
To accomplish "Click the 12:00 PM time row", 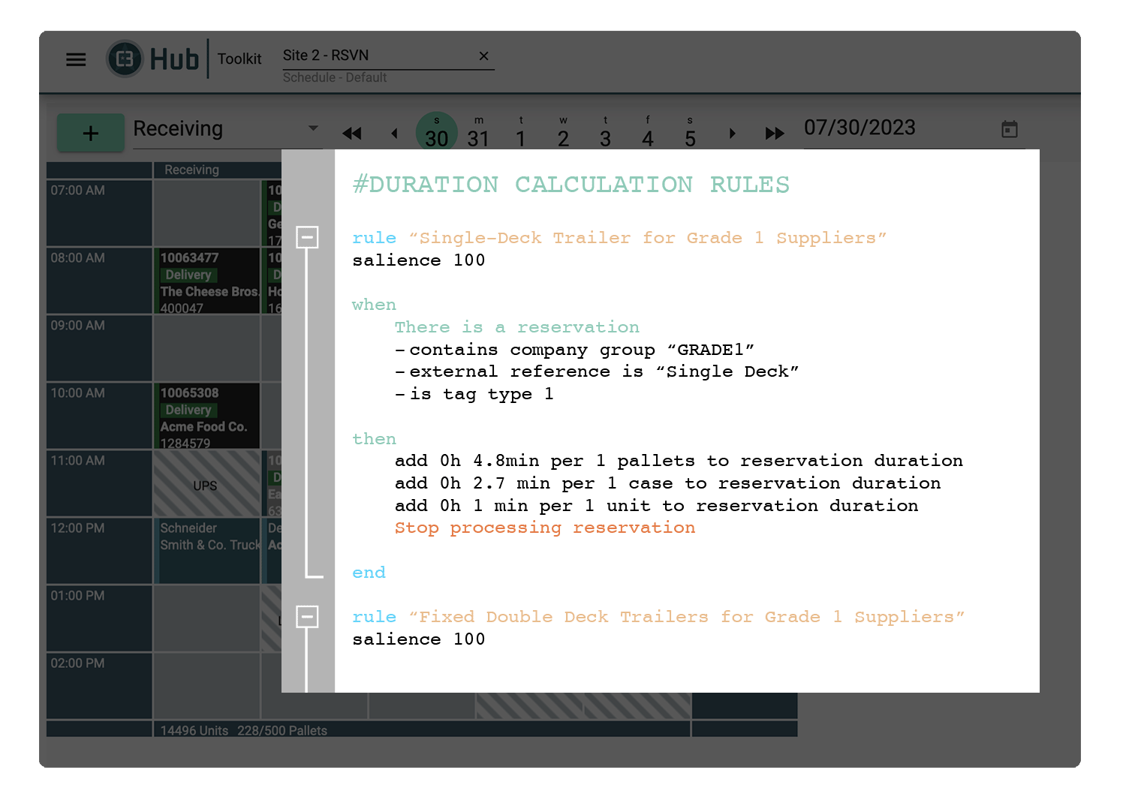I will click(x=99, y=551).
